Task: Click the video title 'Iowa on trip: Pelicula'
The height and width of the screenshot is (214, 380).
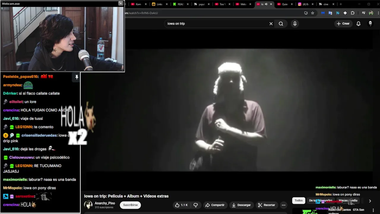Action: pos(126,196)
